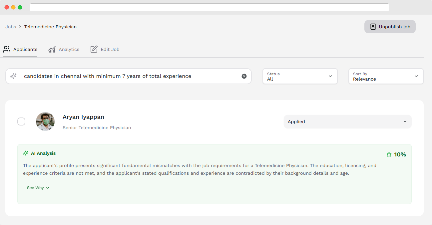Click the star icon beside the 10% match score
Screen dimensions: 432x225
coord(389,154)
